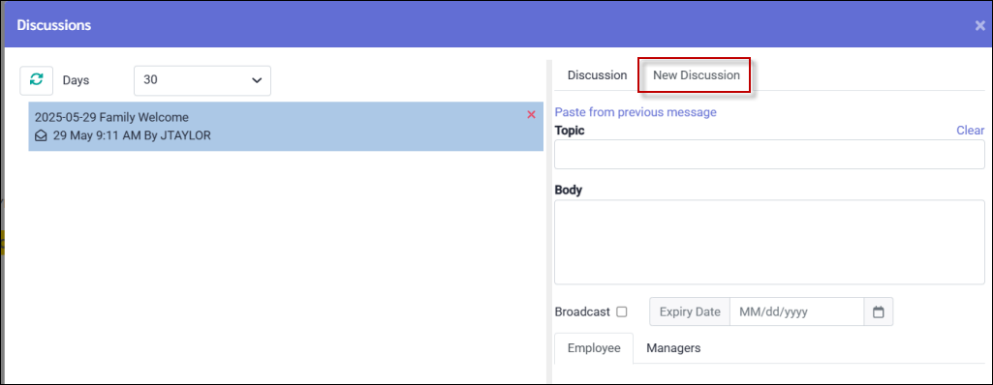Click the green refresh discussions icon
The height and width of the screenshot is (385, 993).
37,80
